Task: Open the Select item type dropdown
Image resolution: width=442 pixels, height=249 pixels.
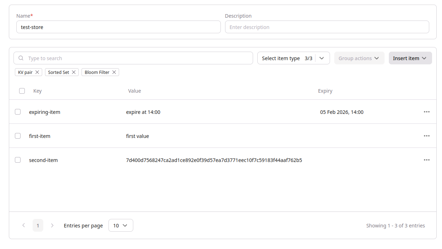Action: click(293, 58)
